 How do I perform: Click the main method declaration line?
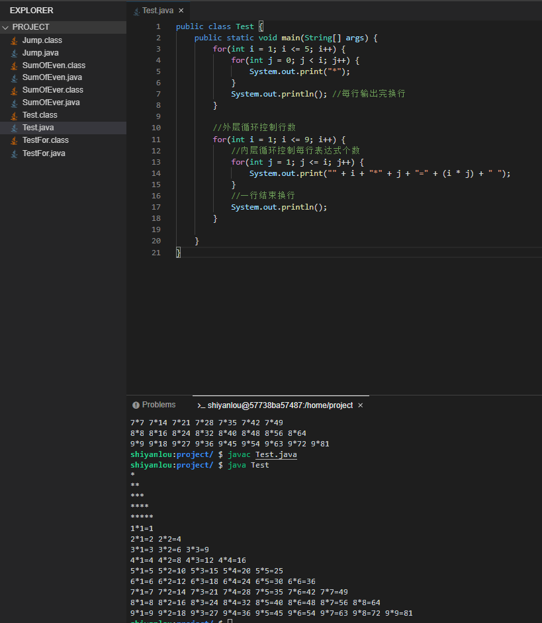click(286, 38)
